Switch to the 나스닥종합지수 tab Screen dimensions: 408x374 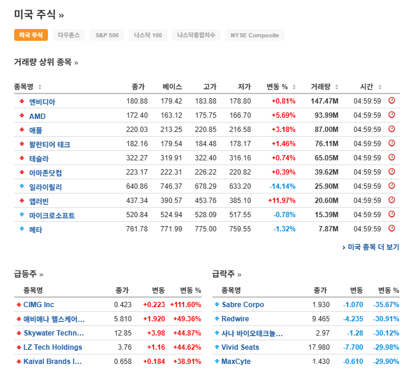196,35
